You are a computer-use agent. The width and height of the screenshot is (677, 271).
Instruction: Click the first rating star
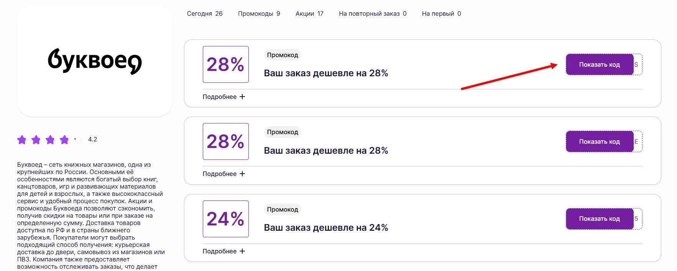pyautogui.click(x=22, y=140)
